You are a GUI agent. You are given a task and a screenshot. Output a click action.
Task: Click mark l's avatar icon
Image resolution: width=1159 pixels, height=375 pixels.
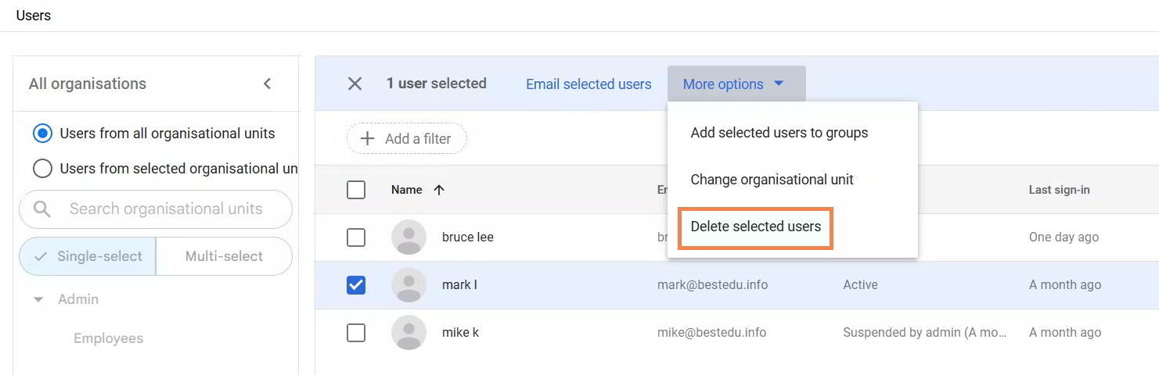point(409,285)
